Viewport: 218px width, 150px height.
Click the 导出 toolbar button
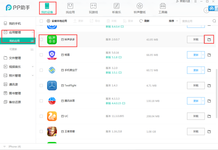tap(95, 21)
